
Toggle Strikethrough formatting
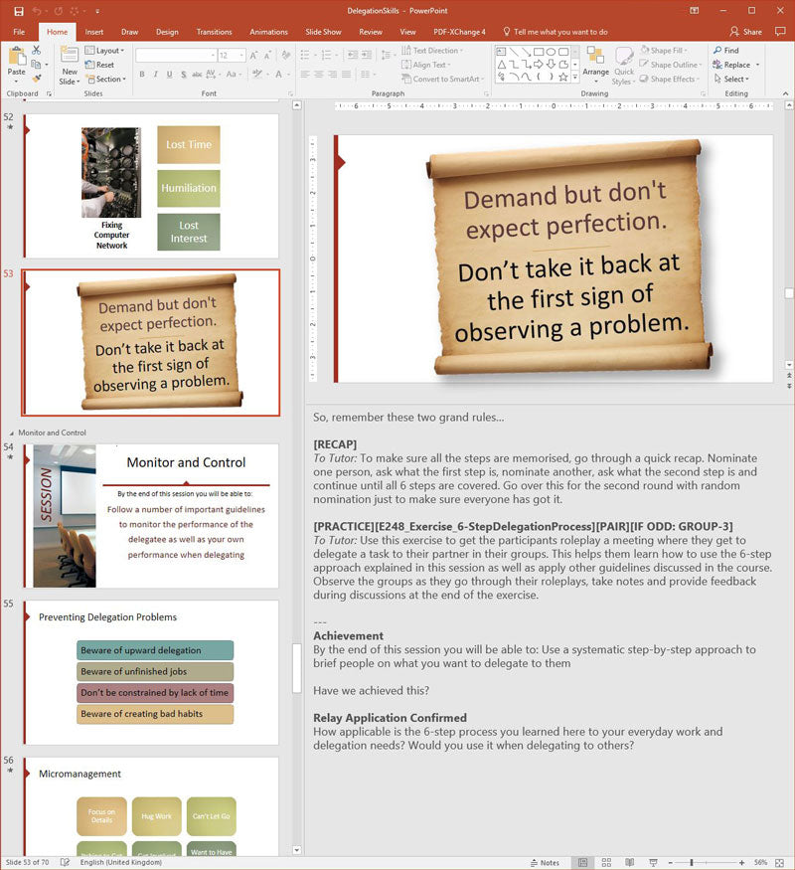click(197, 74)
